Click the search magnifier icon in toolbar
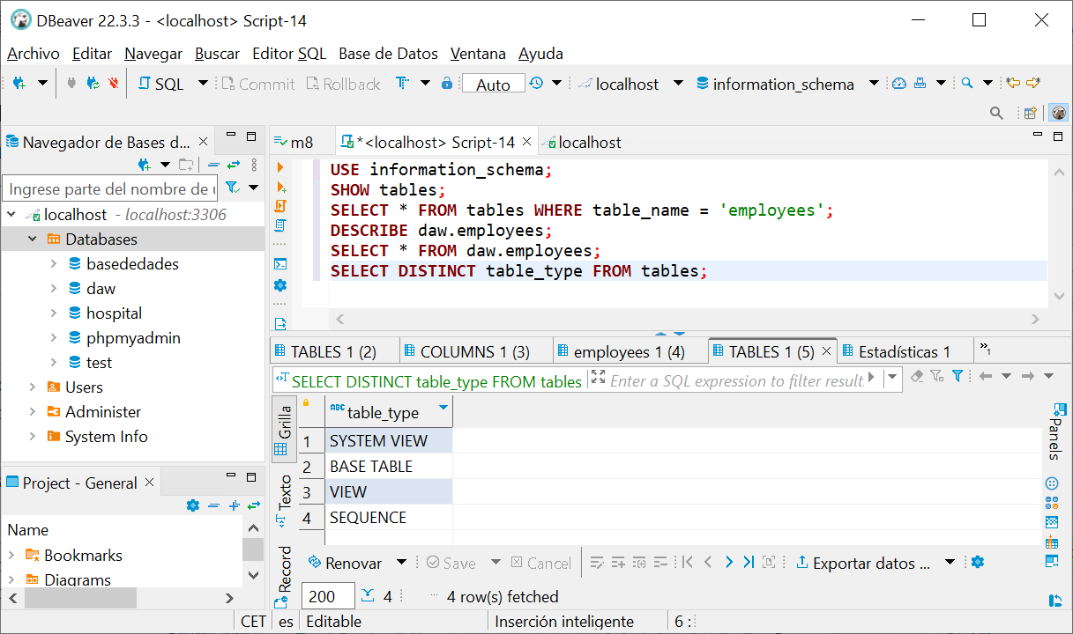This screenshot has width=1073, height=634. [x=967, y=84]
